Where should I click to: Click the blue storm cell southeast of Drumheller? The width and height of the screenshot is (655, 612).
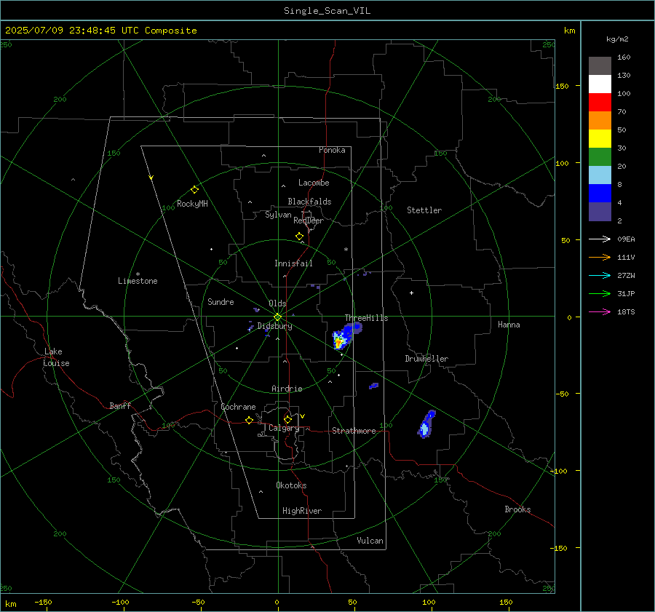pyautogui.click(x=426, y=425)
